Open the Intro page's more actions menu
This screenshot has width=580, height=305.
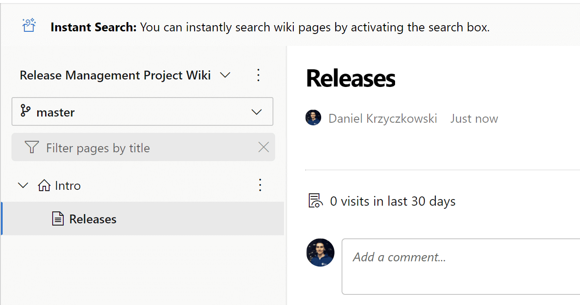point(260,185)
